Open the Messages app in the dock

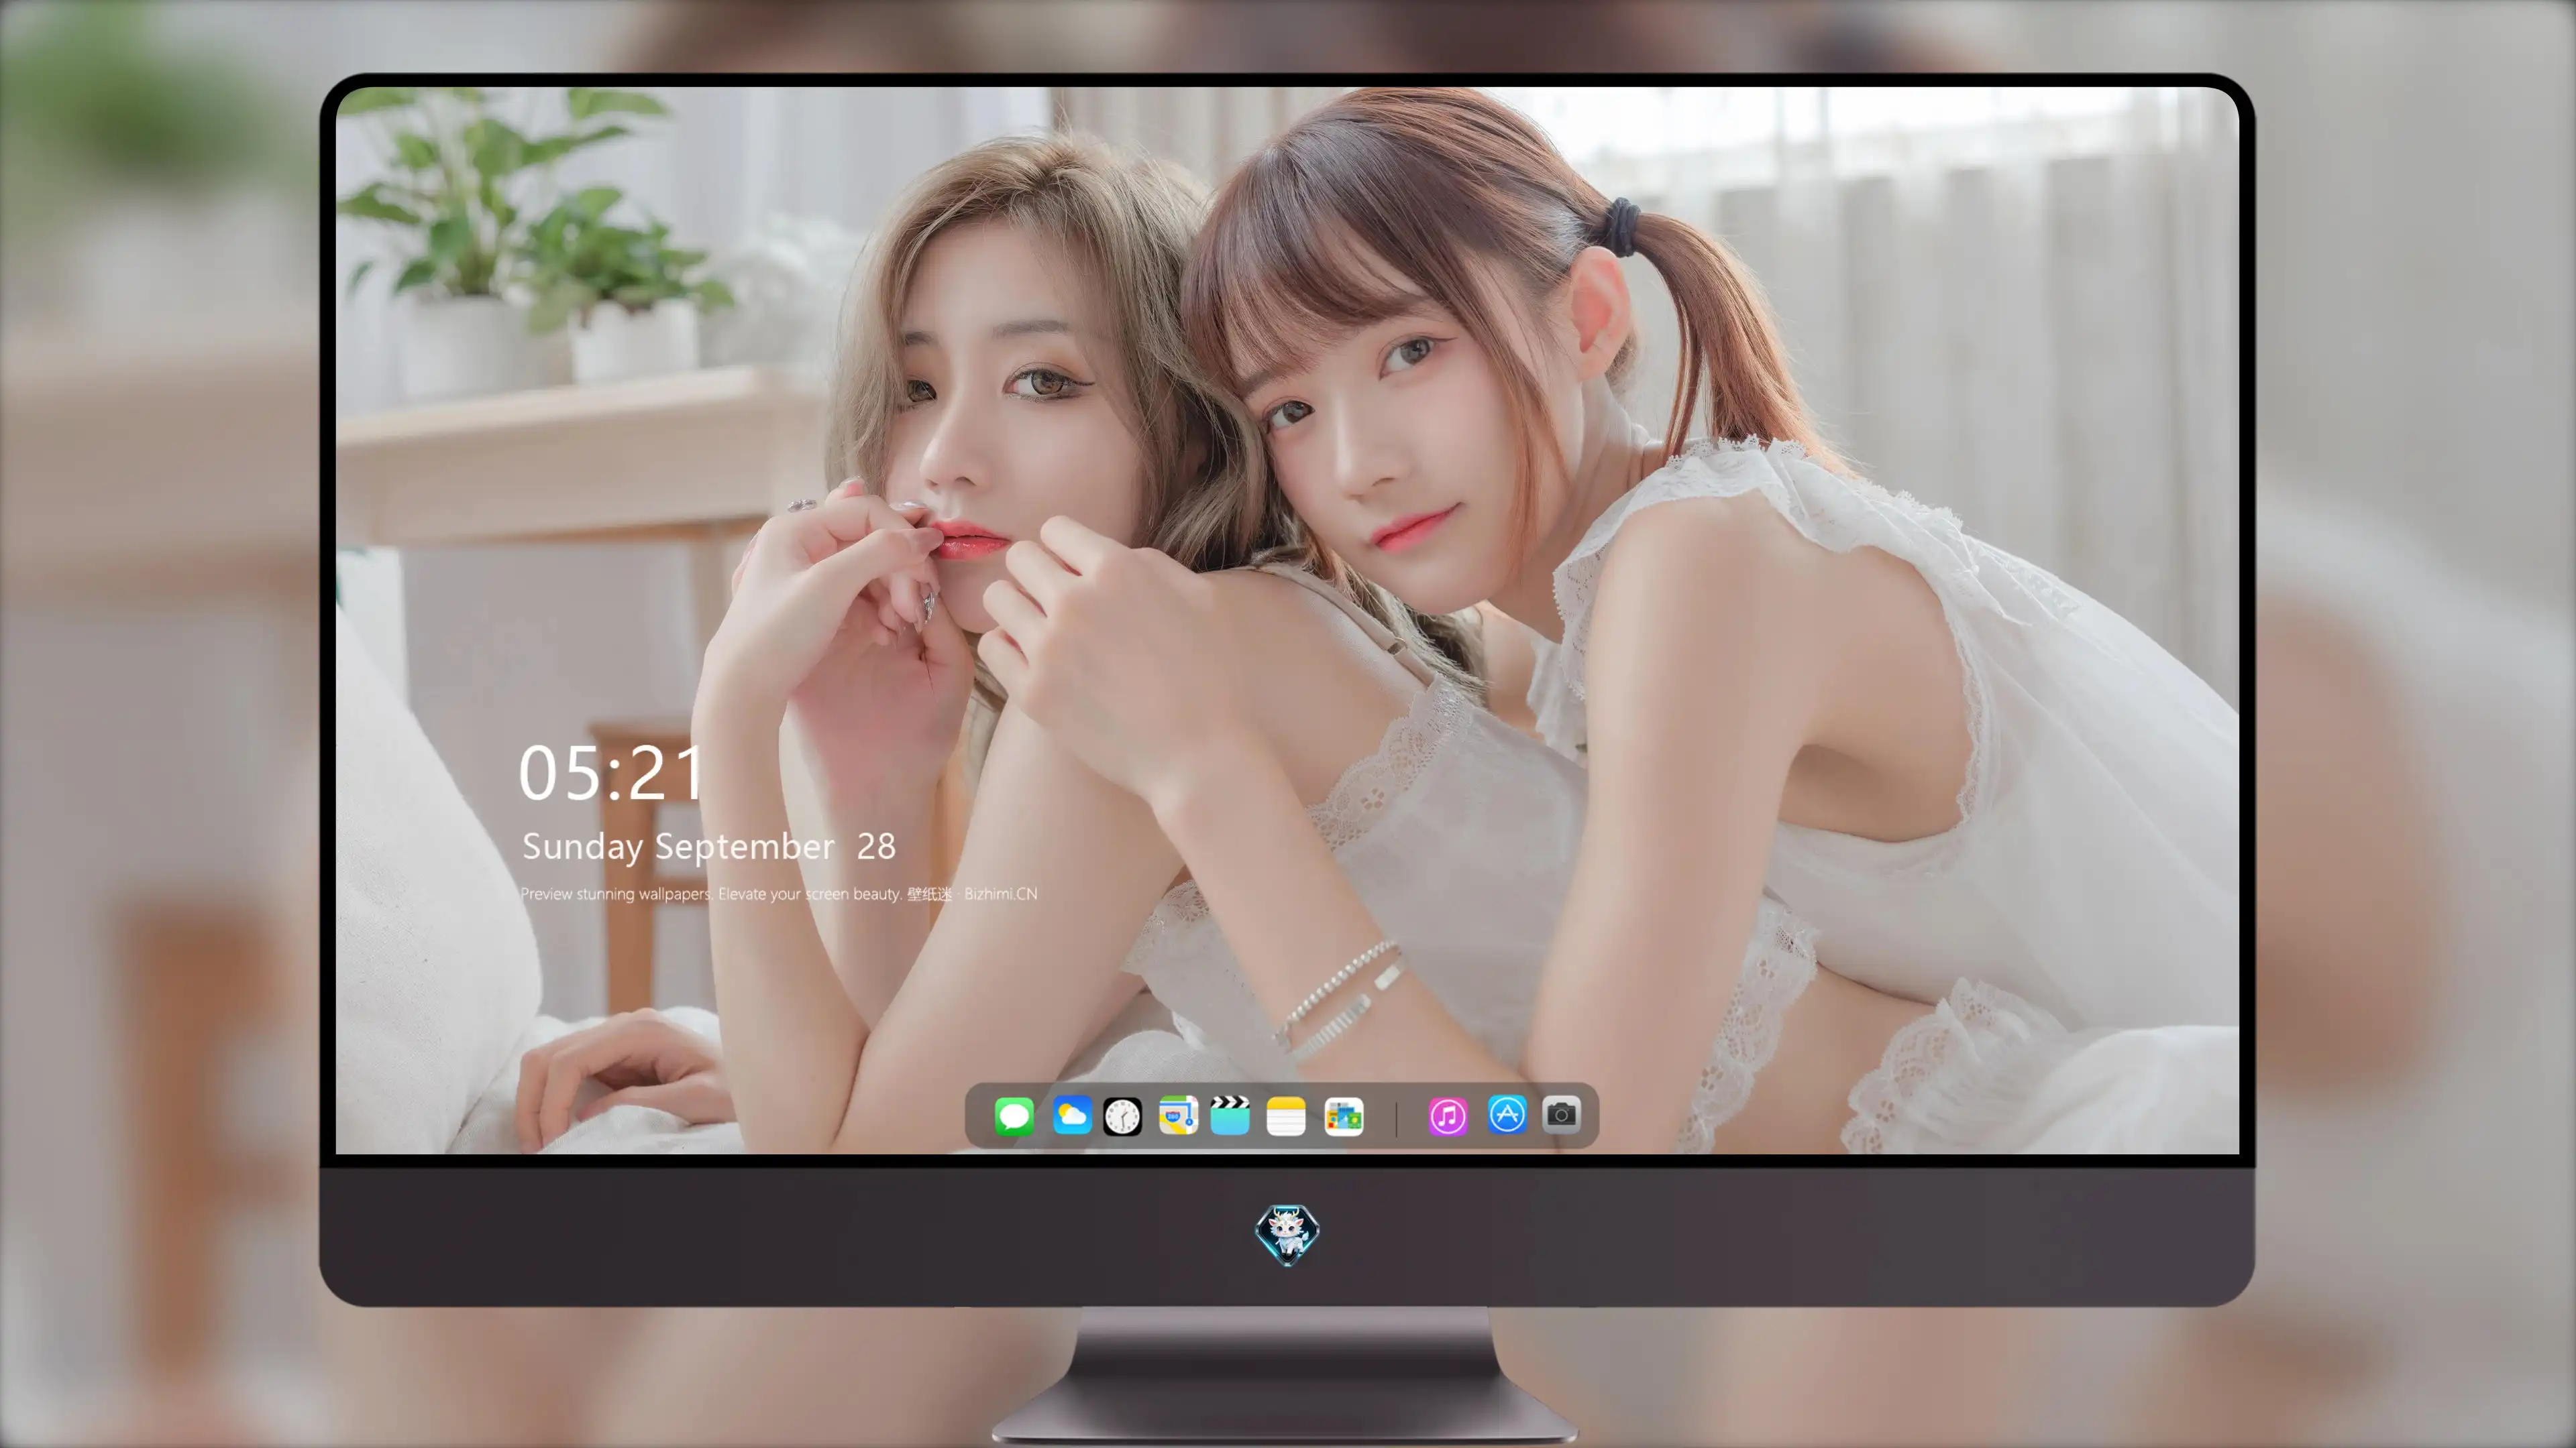1014,1115
